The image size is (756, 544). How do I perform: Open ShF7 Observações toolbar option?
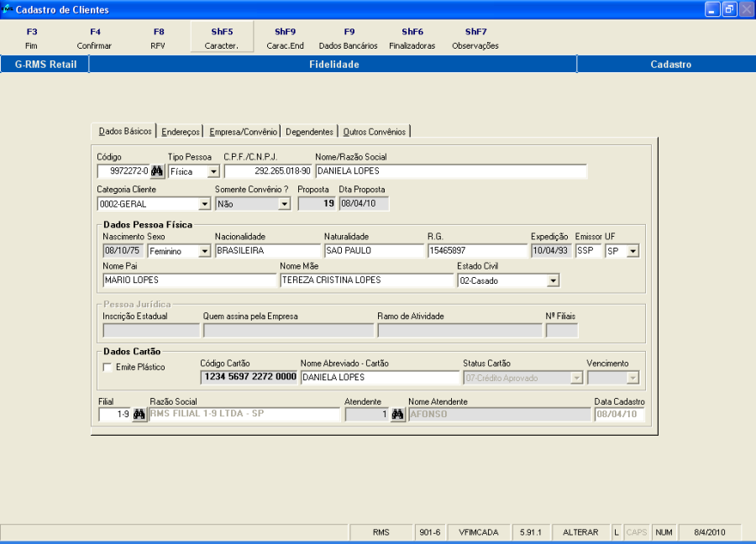pyautogui.click(x=475, y=39)
